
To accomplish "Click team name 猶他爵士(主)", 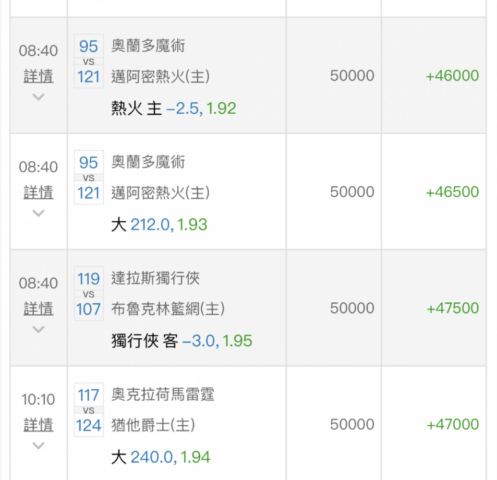I will pyautogui.click(x=153, y=425).
